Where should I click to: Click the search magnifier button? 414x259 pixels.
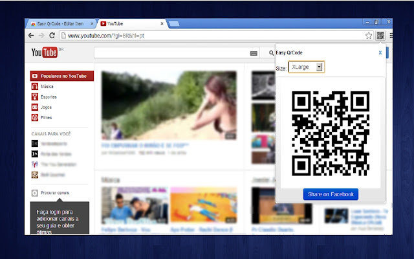(271, 53)
